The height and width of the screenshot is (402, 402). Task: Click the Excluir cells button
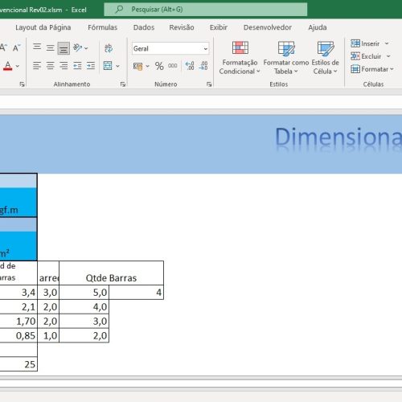366,56
